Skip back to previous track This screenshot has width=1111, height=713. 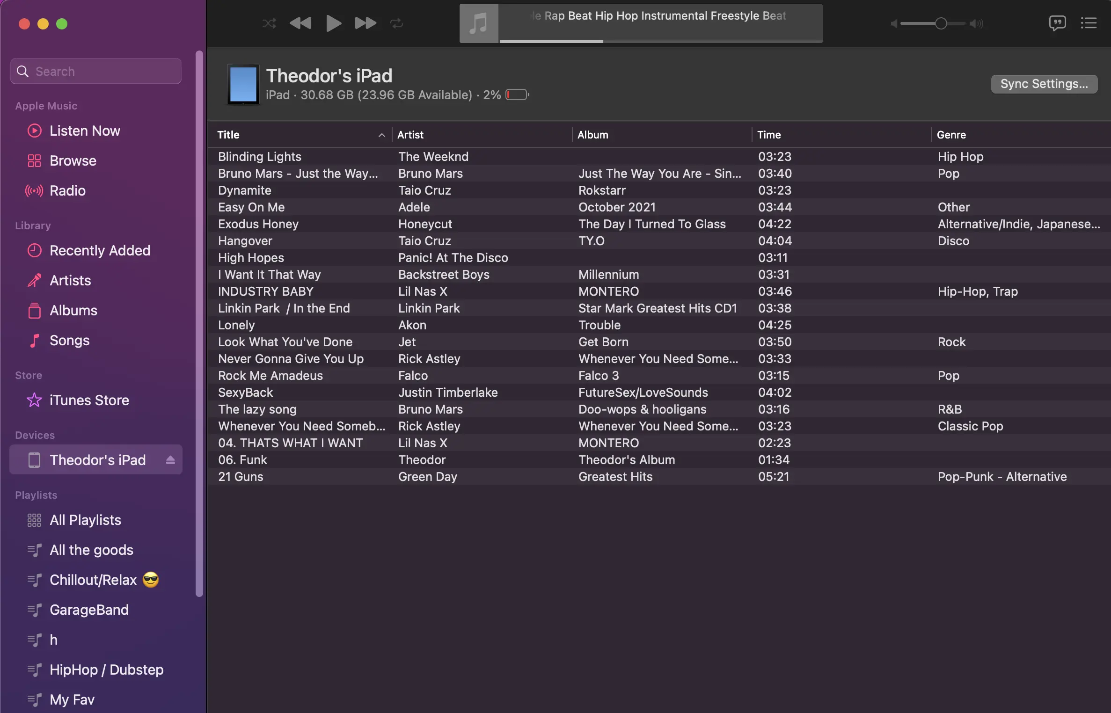point(300,23)
